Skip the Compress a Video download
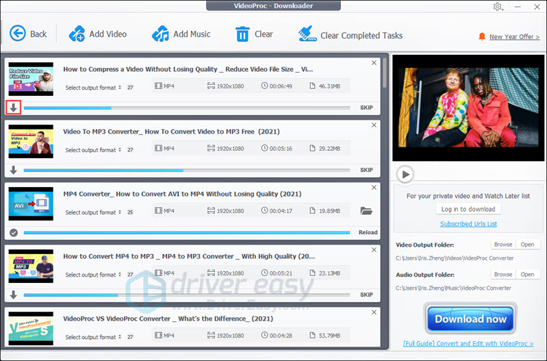The width and height of the screenshot is (547, 361). coord(366,108)
